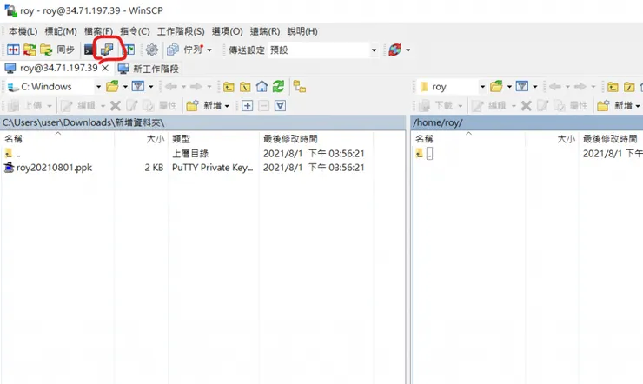Open the 傳送設定 預設 transfer settings combo box
Image resolution: width=643 pixels, height=384 pixels.
pos(322,50)
